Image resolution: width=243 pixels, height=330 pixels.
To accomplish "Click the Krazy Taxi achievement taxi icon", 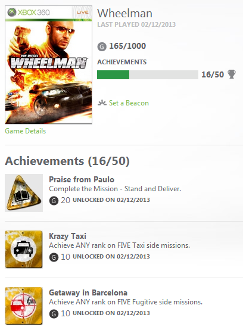I will coord(24,250).
